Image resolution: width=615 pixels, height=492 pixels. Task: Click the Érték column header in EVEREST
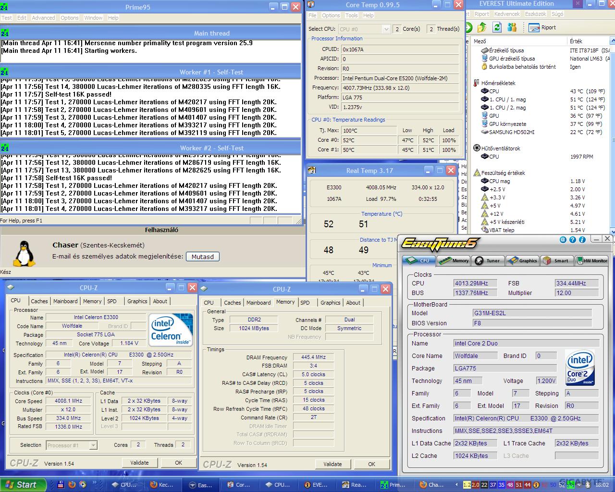pos(589,41)
